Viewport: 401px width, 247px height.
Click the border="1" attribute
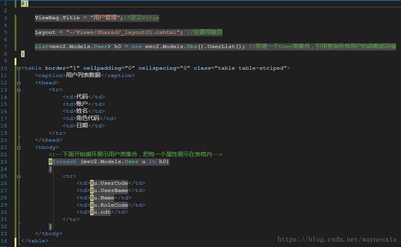62,68
